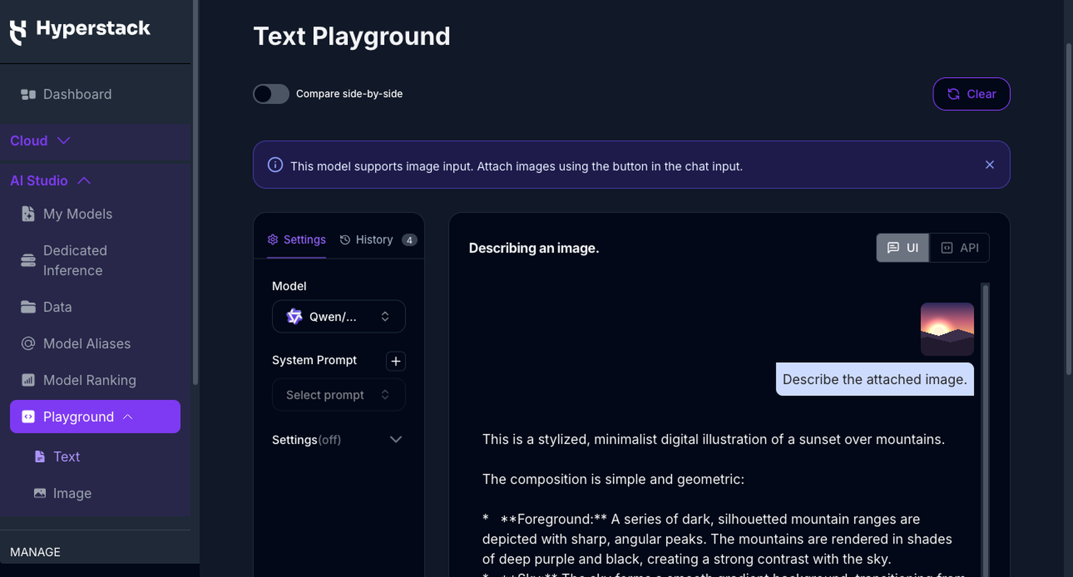Collapse the Cloud section chevron
Screen dimensions: 1073x577
(63, 141)
